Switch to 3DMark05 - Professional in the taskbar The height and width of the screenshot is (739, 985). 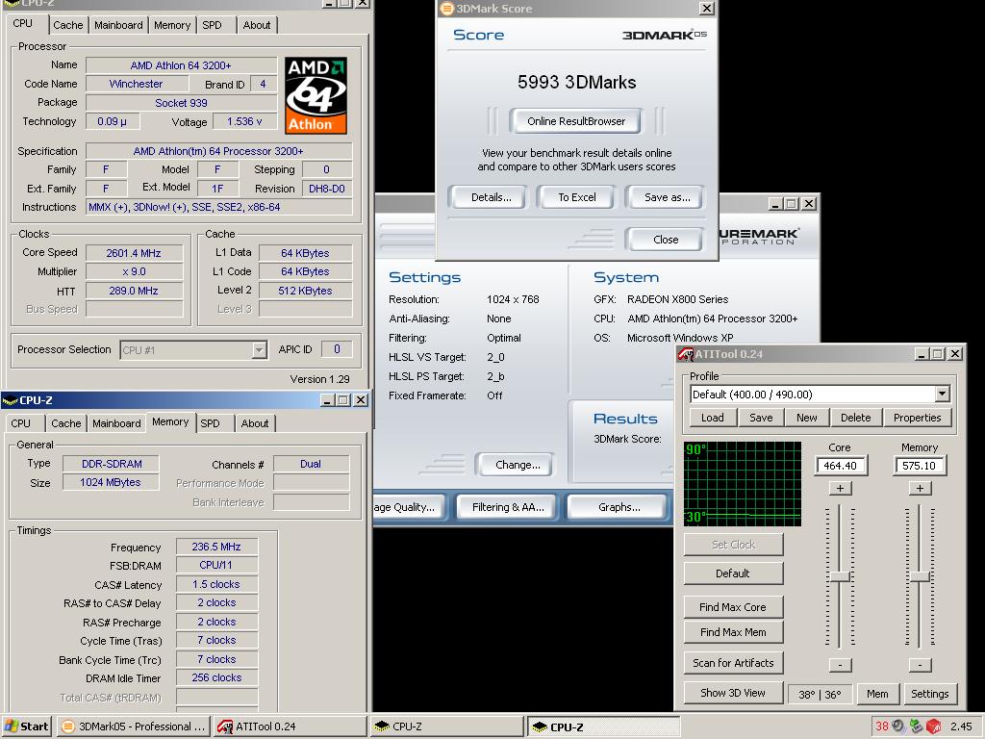point(134,726)
